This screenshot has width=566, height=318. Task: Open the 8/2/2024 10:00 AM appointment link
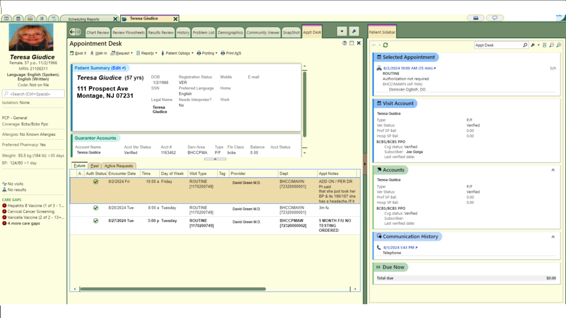pyautogui.click(x=408, y=68)
